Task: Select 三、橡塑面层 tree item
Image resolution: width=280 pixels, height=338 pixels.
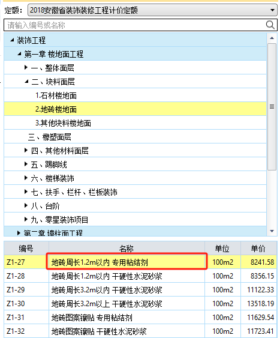Action: click(50, 137)
